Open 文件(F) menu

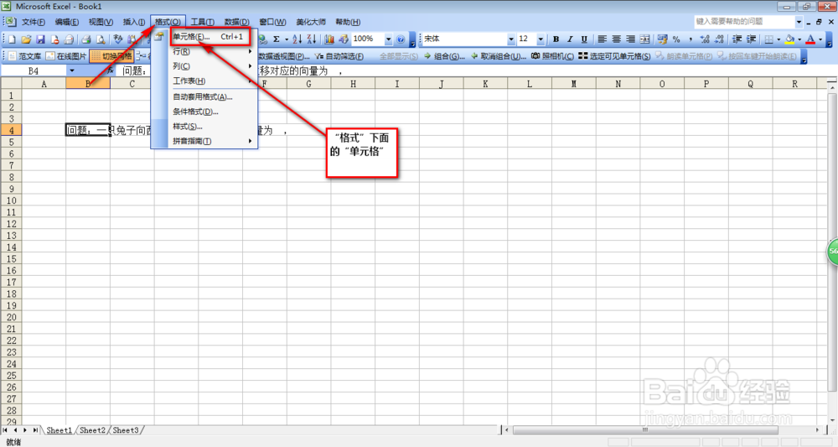point(34,22)
